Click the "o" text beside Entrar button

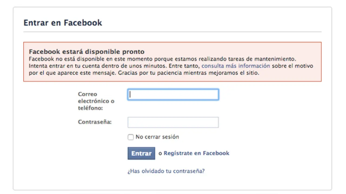(x=160, y=153)
